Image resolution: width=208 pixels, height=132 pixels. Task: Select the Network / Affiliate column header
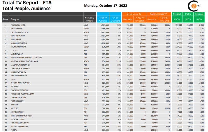(89, 19)
